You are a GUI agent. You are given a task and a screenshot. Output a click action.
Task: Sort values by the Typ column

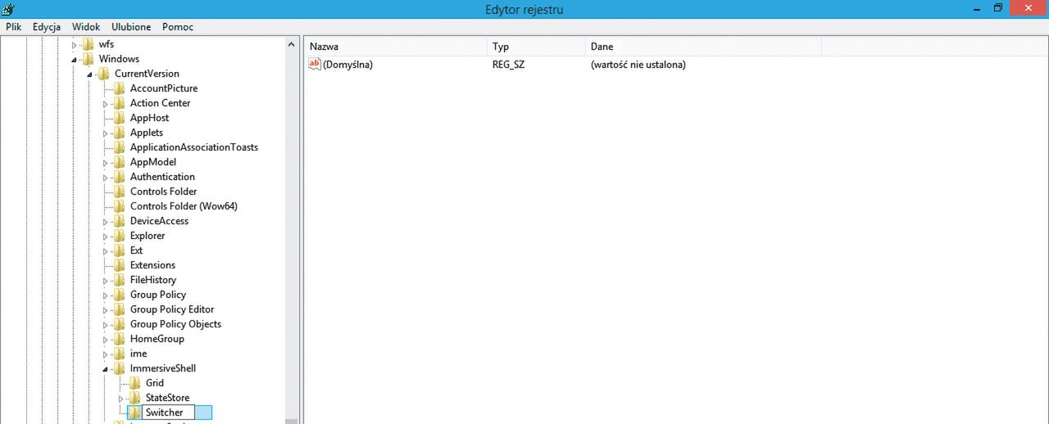(536, 47)
